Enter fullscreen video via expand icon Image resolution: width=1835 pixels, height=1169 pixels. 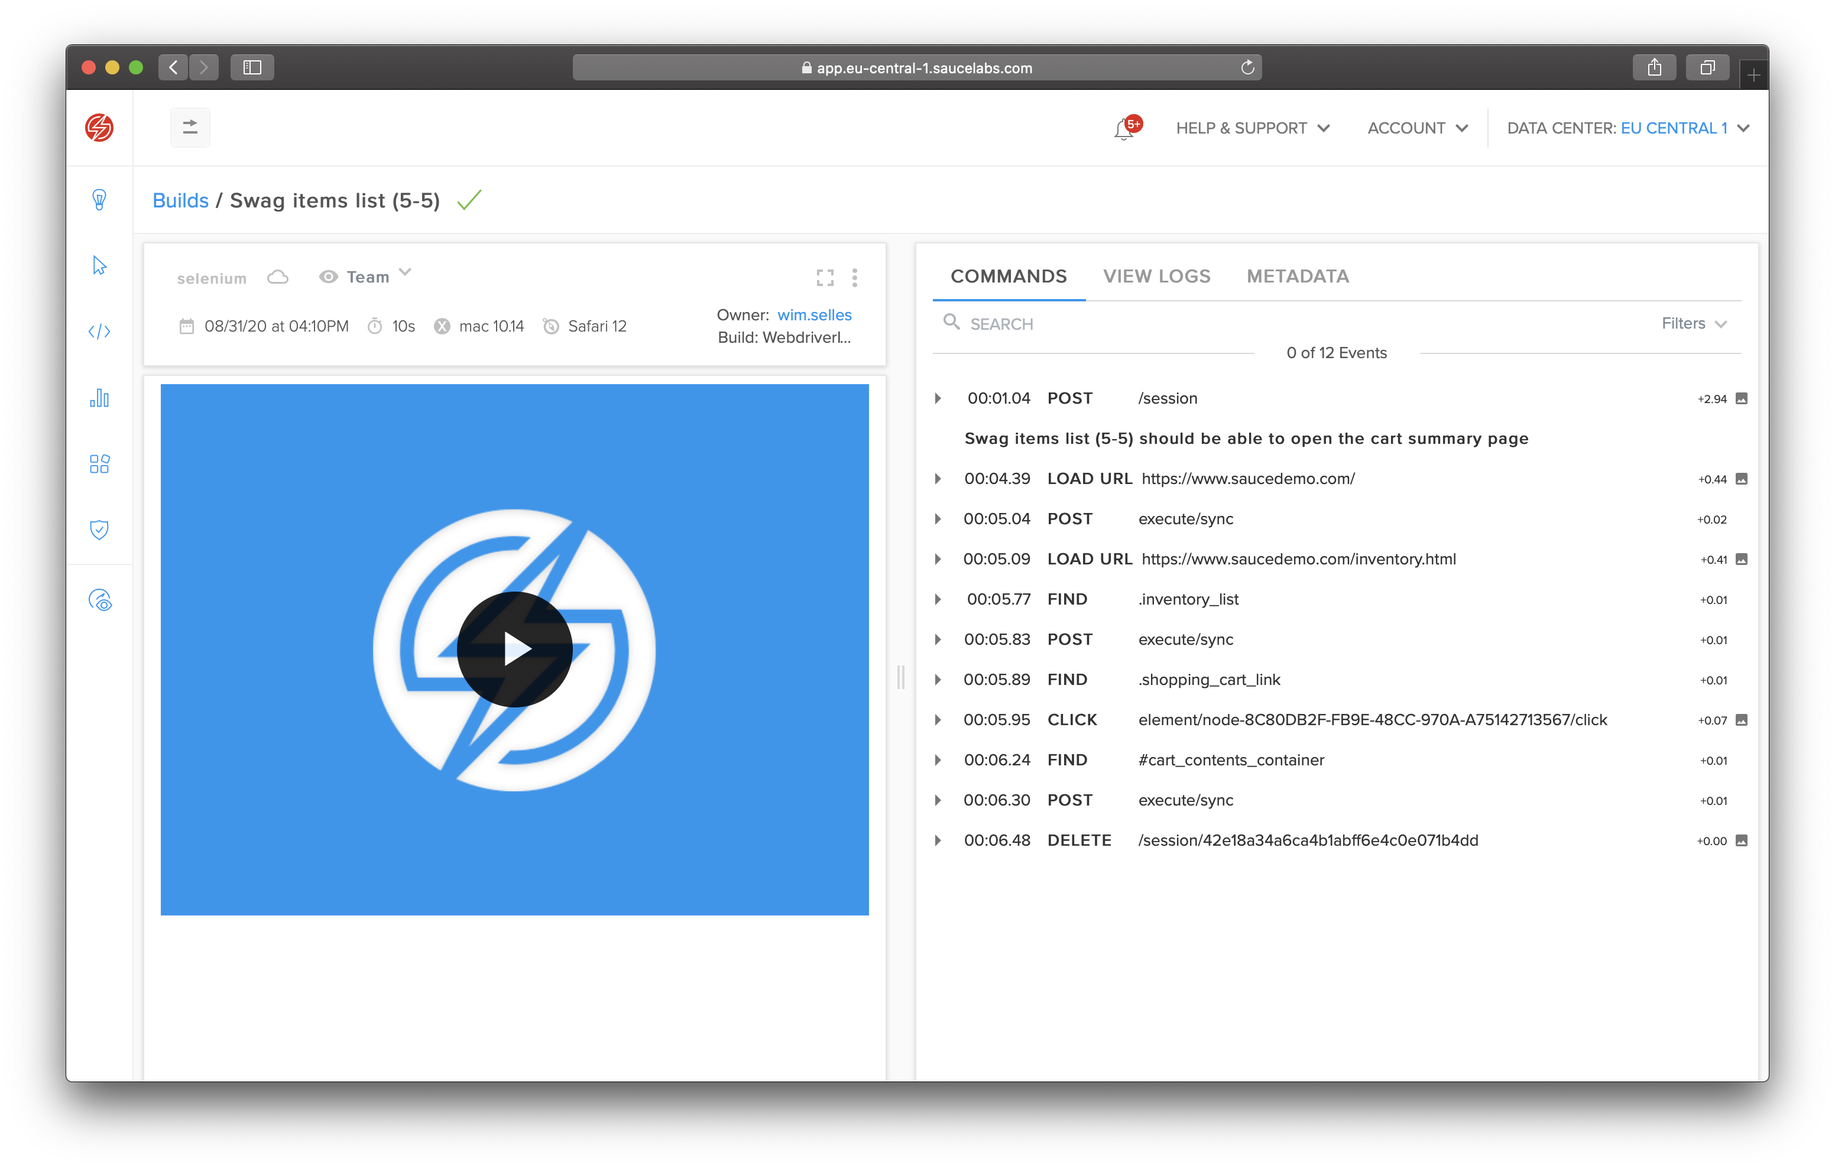825,277
